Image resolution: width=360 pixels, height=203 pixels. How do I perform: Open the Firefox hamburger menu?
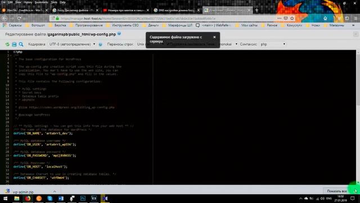(355, 19)
